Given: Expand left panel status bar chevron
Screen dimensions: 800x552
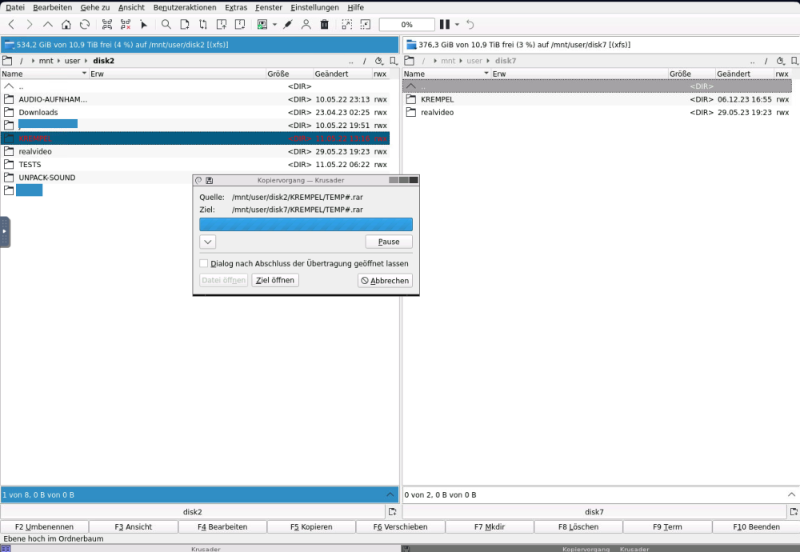Looking at the screenshot, I should coord(390,494).
